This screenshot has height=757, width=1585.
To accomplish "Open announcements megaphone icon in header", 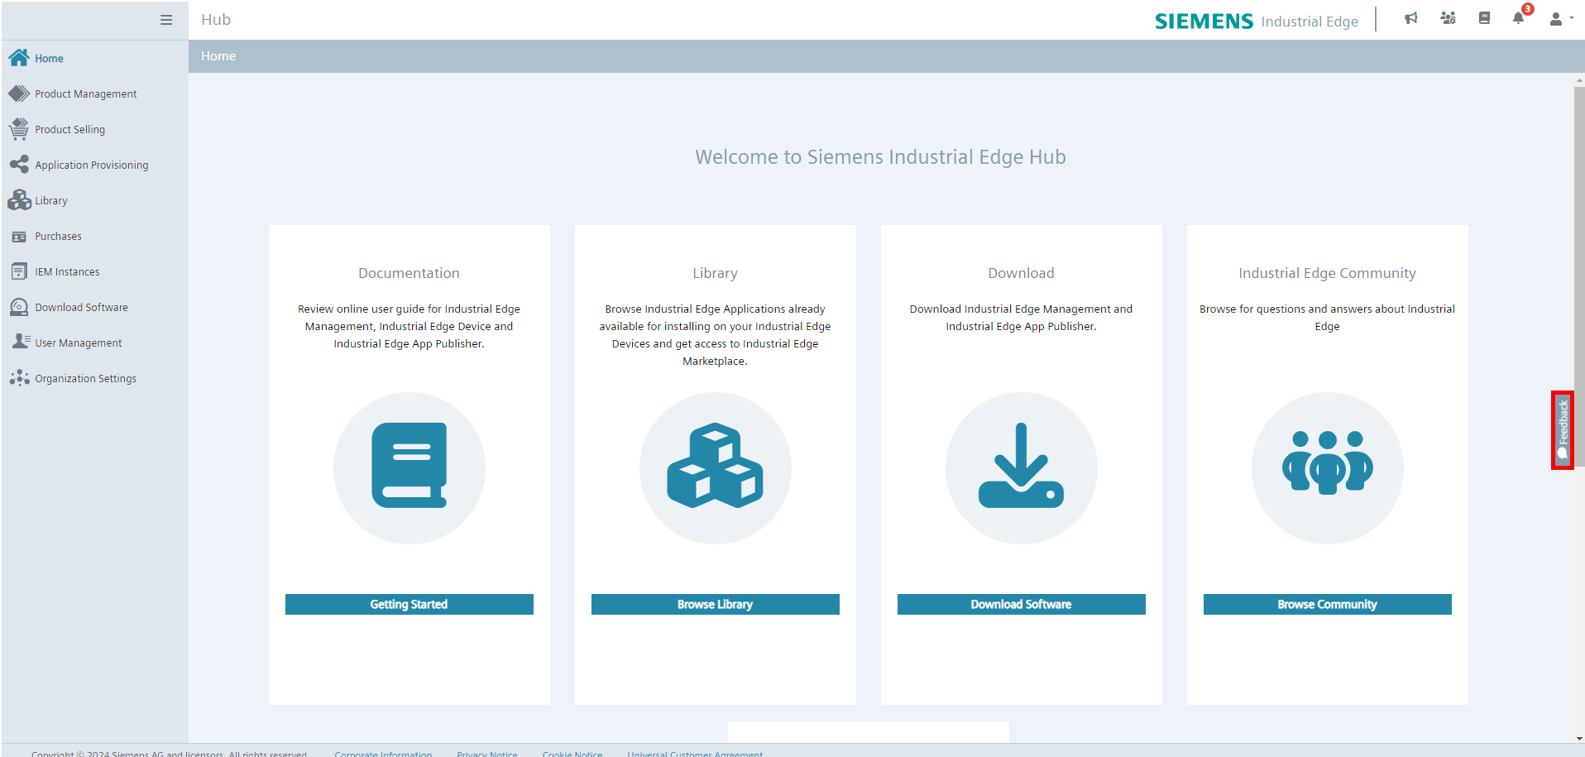I will tap(1411, 18).
